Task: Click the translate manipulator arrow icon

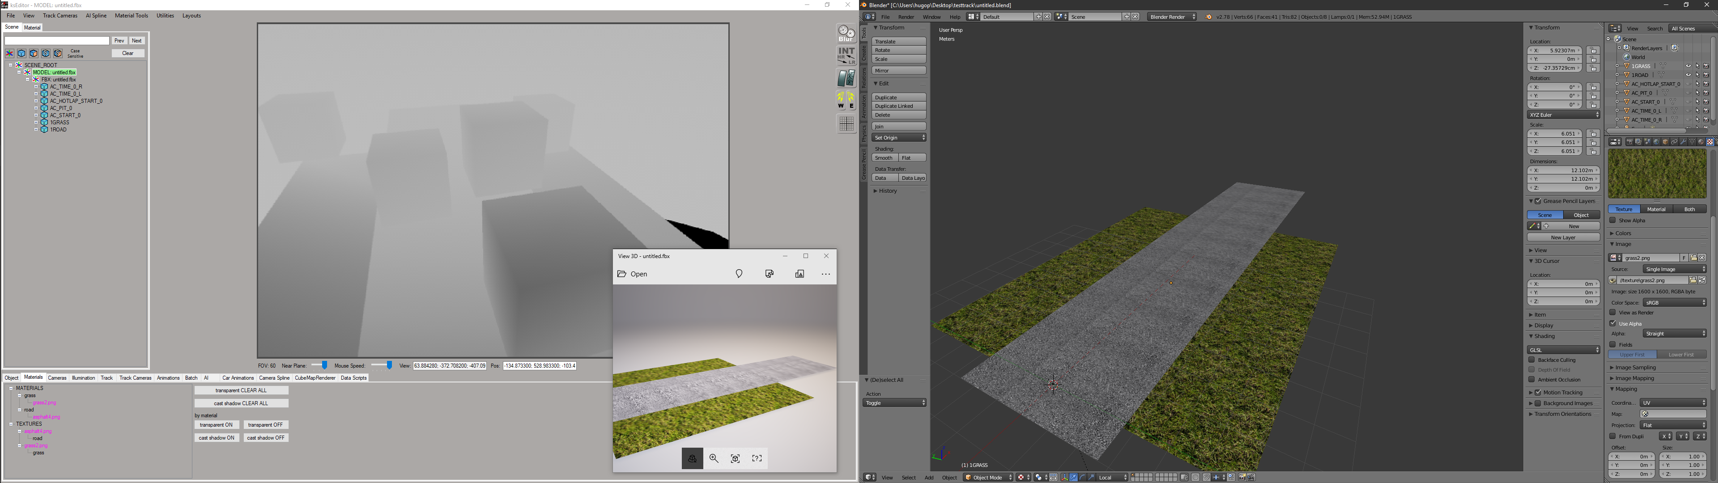Action: point(1074,477)
